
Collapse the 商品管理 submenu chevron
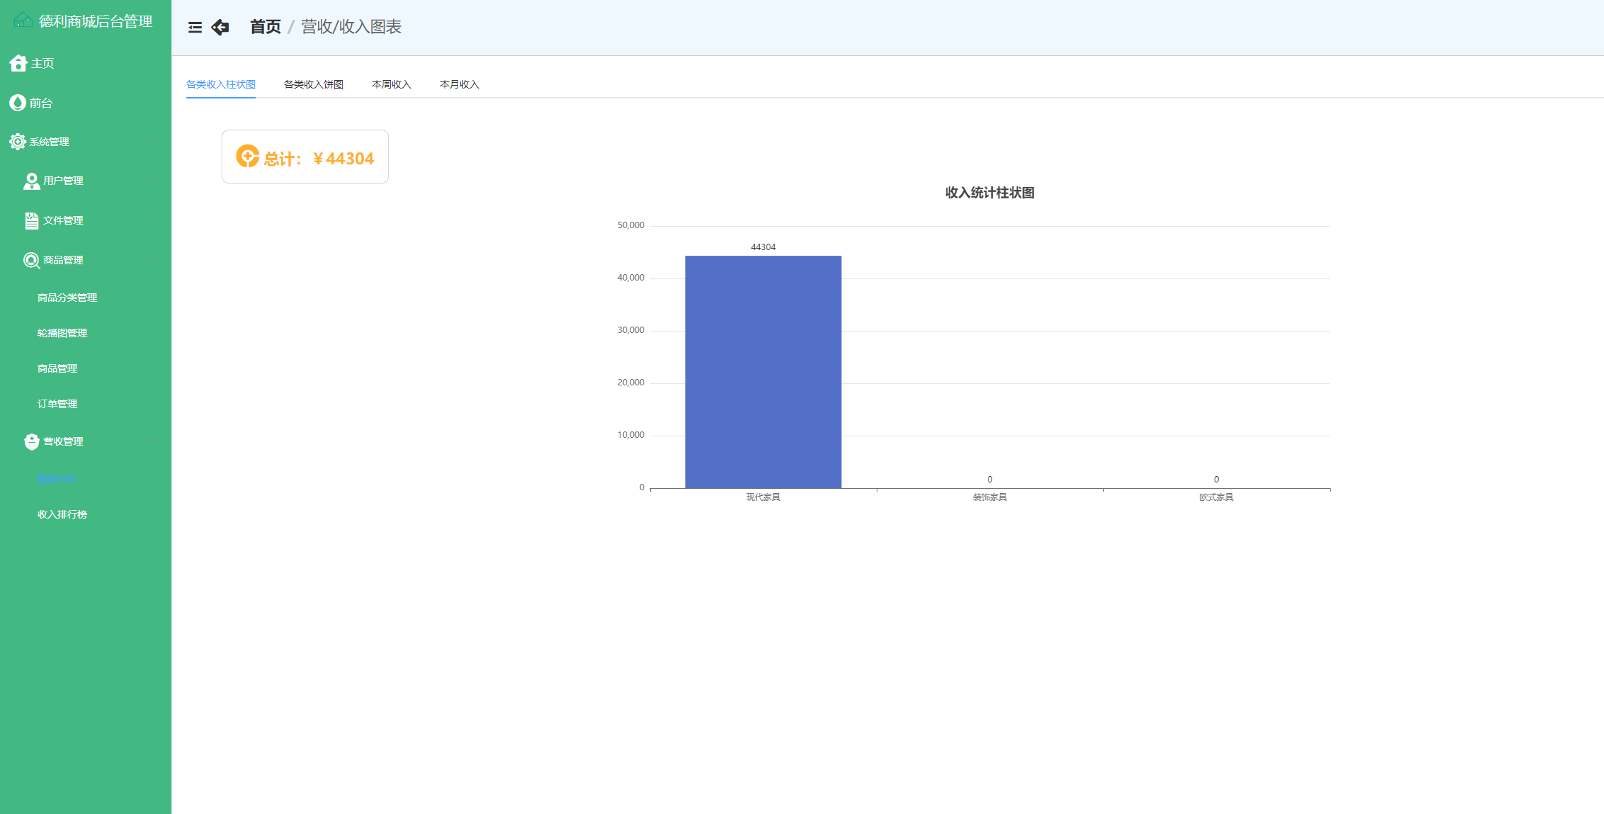pos(154,260)
